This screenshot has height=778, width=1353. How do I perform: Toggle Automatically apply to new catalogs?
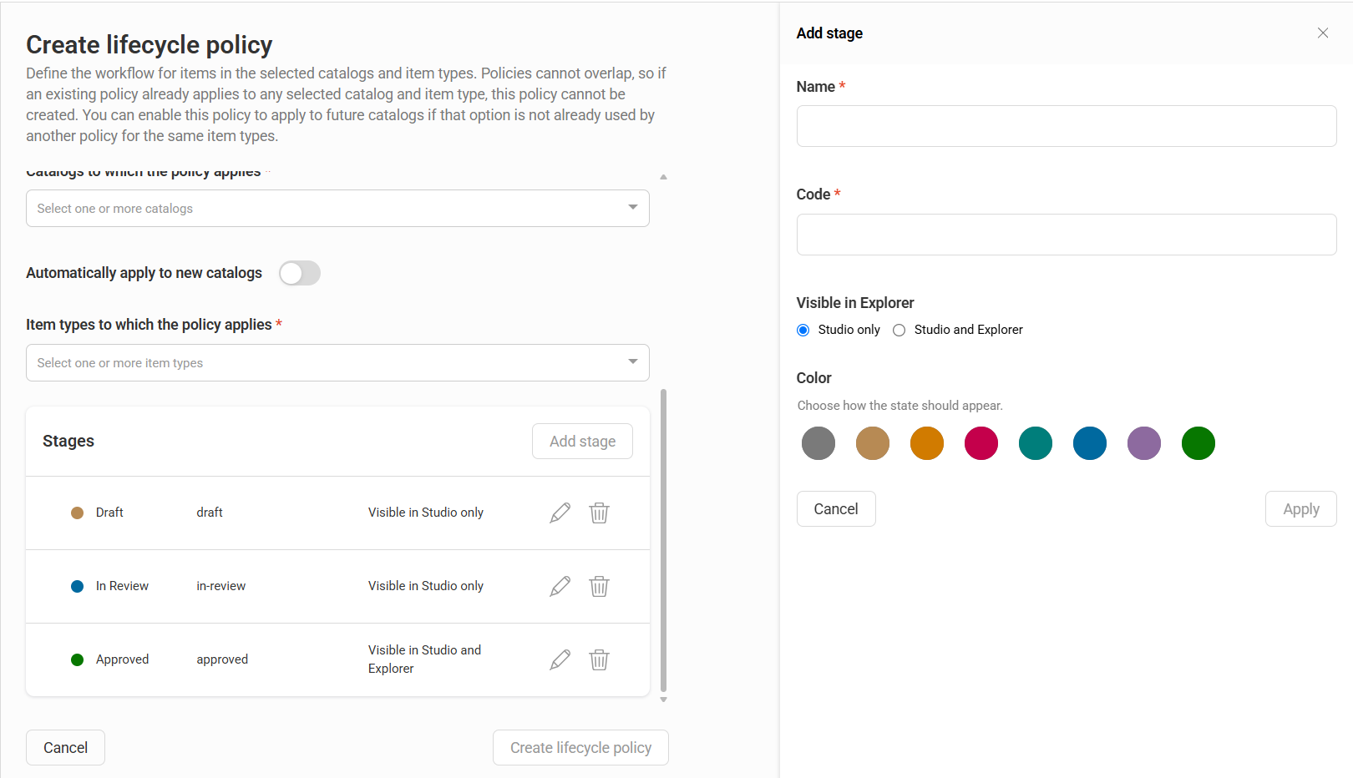300,273
